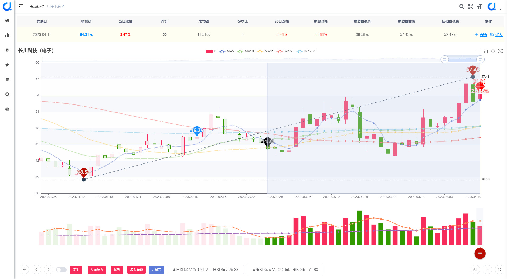Click the horizontal brush selection icon
The width and height of the screenshot is (507, 279).
pyautogui.click(x=493, y=51)
